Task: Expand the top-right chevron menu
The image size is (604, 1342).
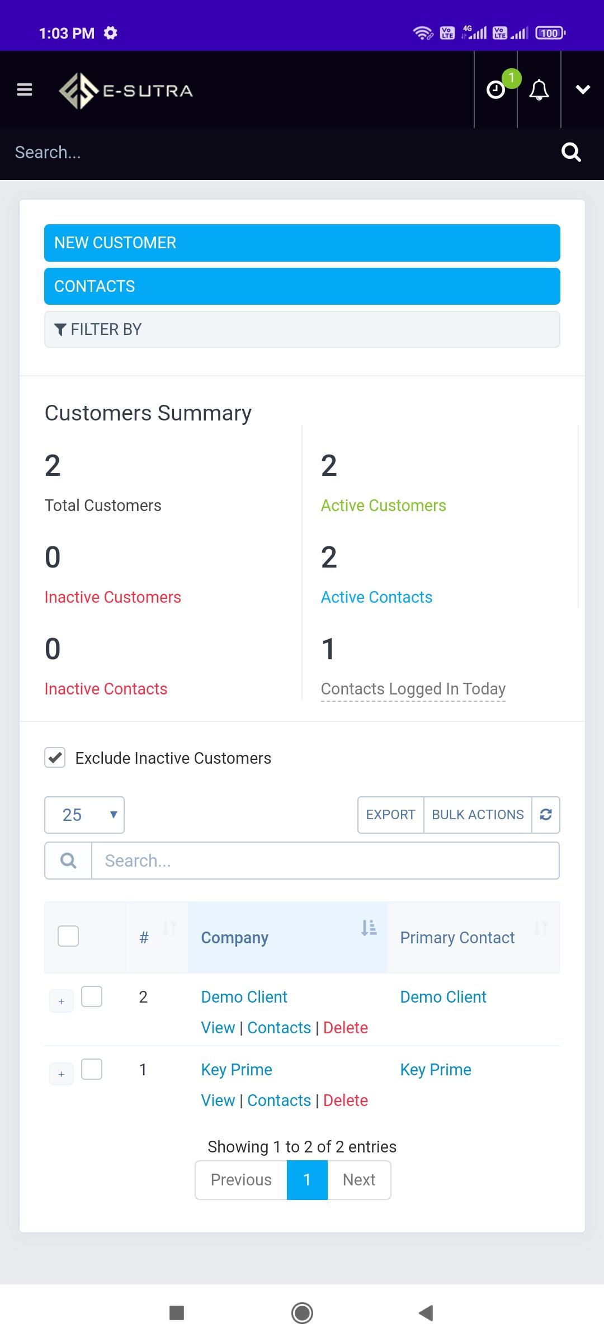Action: pos(583,89)
